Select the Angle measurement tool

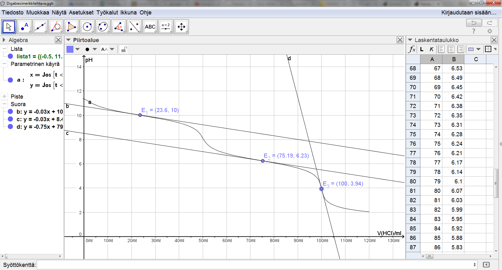pos(118,27)
